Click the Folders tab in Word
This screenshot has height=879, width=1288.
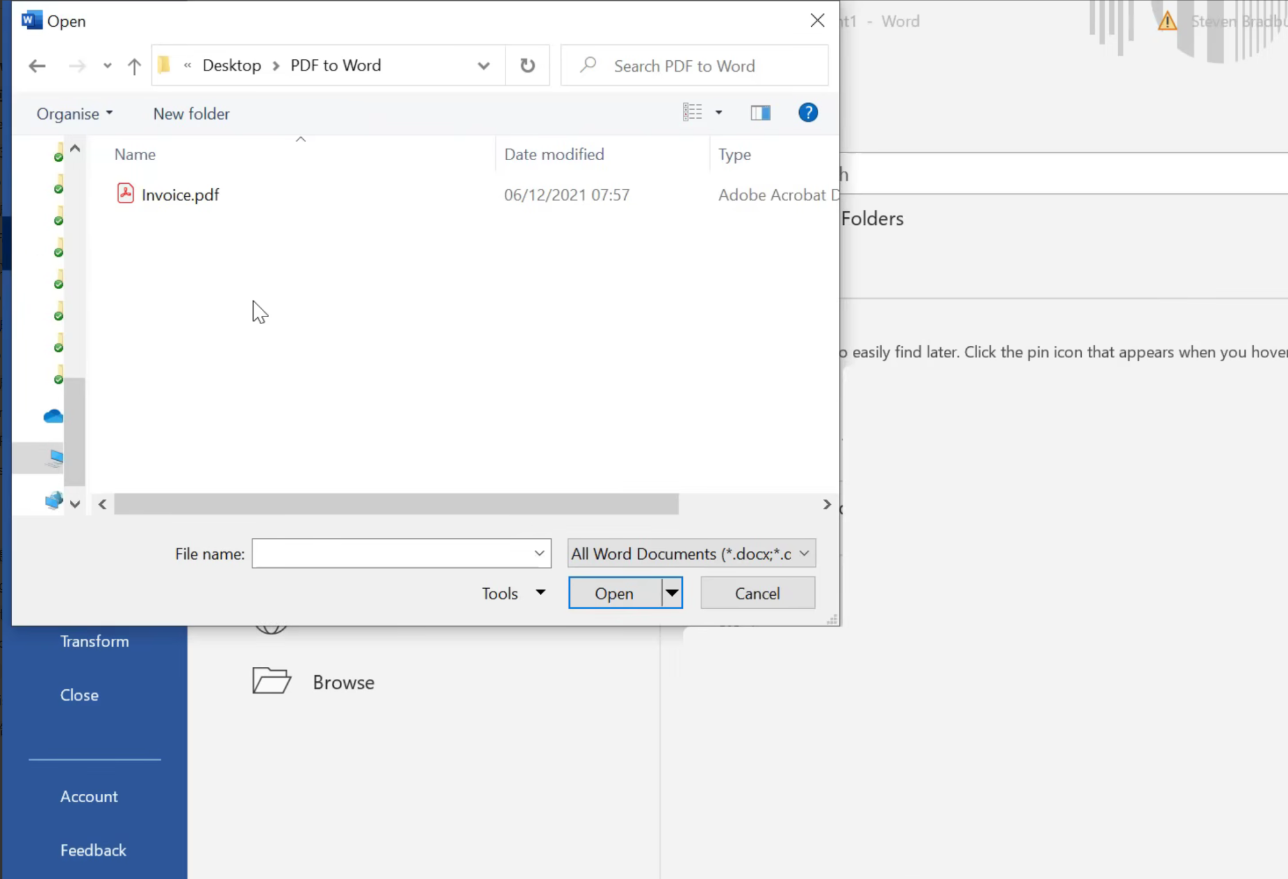click(872, 218)
